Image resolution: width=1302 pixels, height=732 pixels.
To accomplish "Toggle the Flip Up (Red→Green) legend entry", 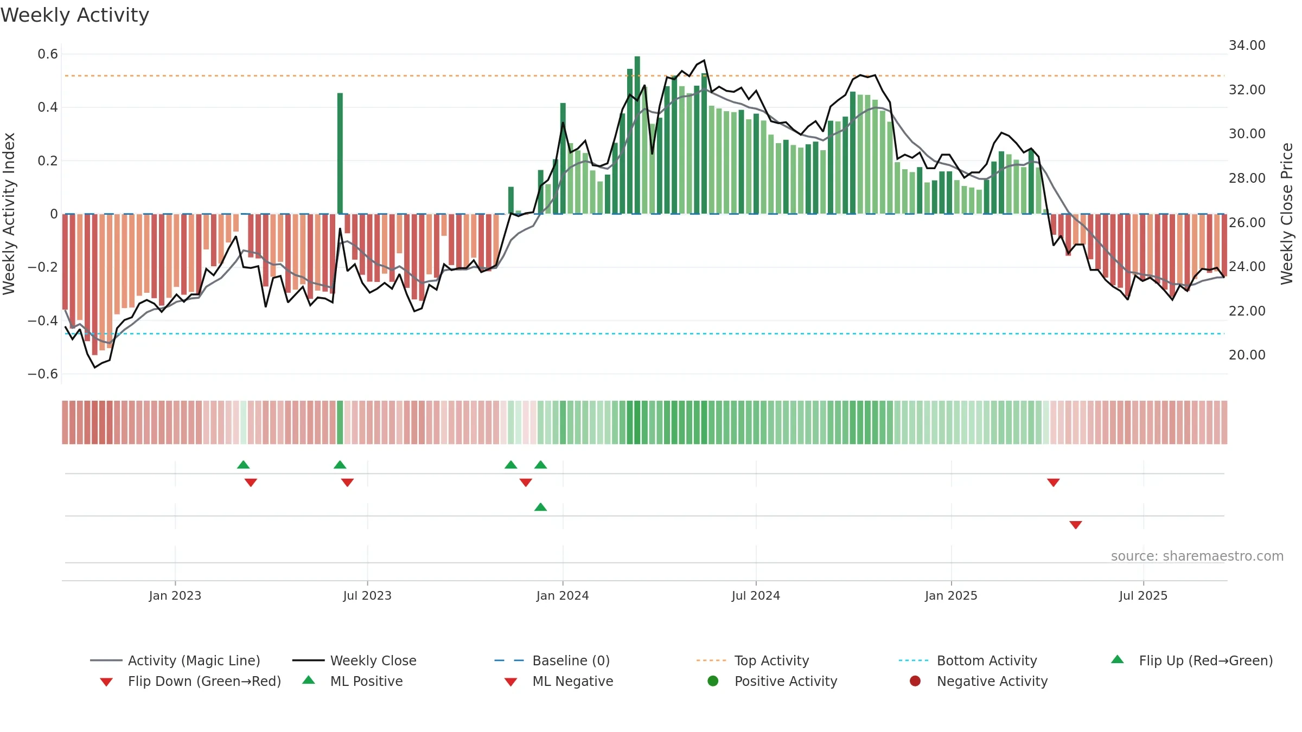I will pos(1192,660).
